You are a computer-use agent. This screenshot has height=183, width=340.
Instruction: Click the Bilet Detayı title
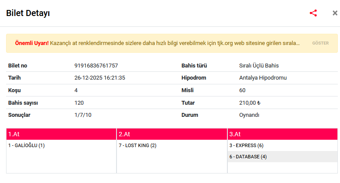(x=28, y=13)
